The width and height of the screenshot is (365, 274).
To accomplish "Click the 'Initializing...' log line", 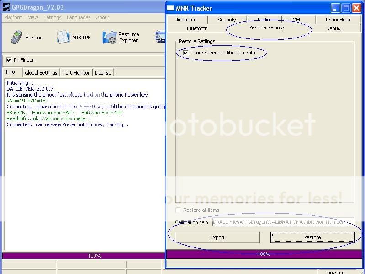I will click(x=20, y=83).
